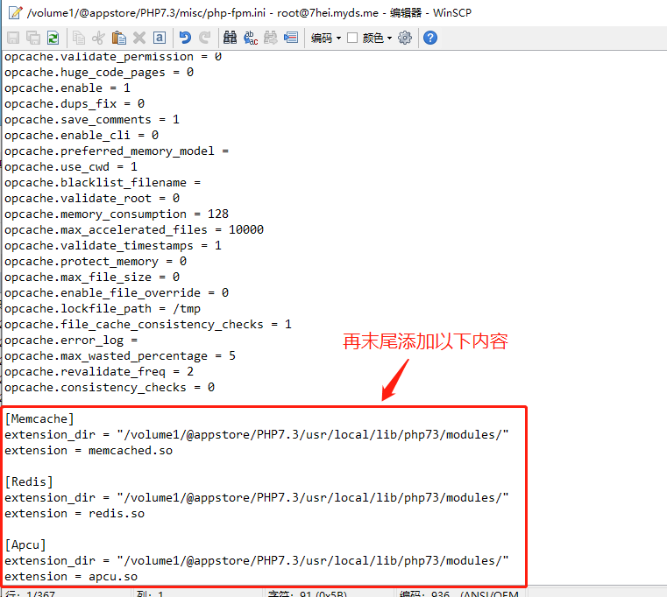Open the help question mark icon
This screenshot has height=597, width=667.
click(x=430, y=38)
